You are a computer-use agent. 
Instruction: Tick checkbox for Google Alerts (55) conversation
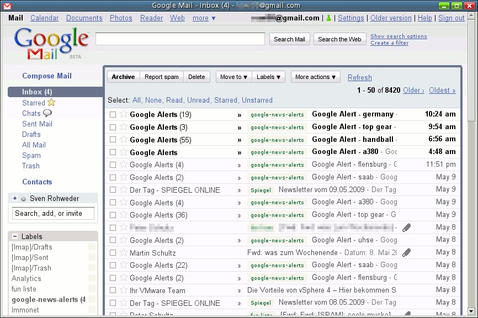coord(113,140)
